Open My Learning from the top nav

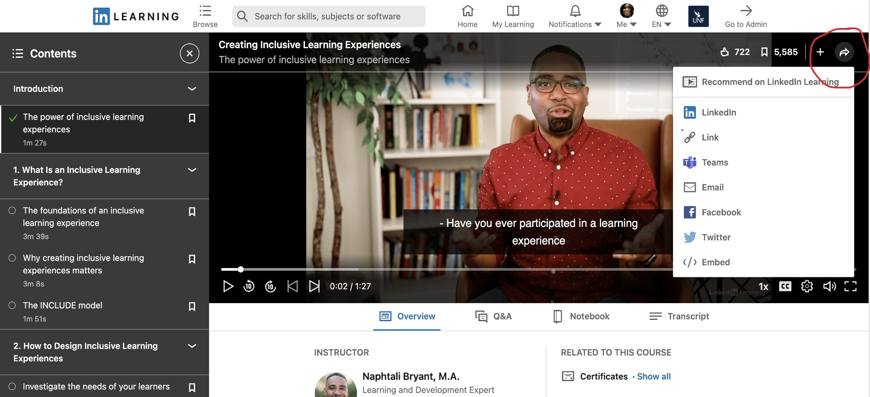[x=513, y=16]
